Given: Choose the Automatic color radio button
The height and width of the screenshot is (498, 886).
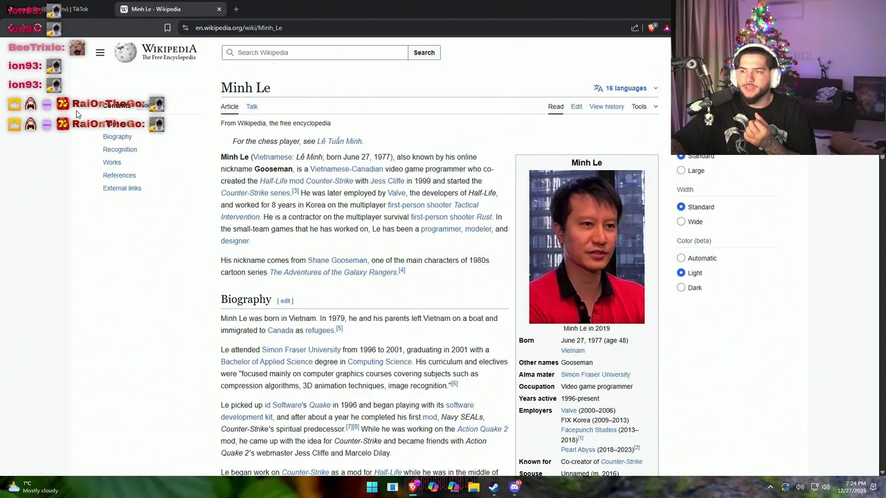Looking at the screenshot, I should click(681, 258).
